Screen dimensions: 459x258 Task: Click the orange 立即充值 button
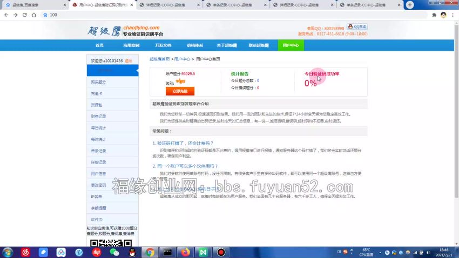coord(180,91)
